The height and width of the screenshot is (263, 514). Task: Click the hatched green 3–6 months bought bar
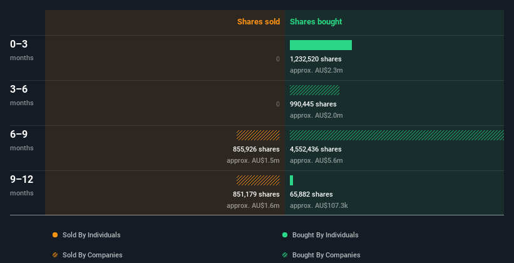pos(314,90)
